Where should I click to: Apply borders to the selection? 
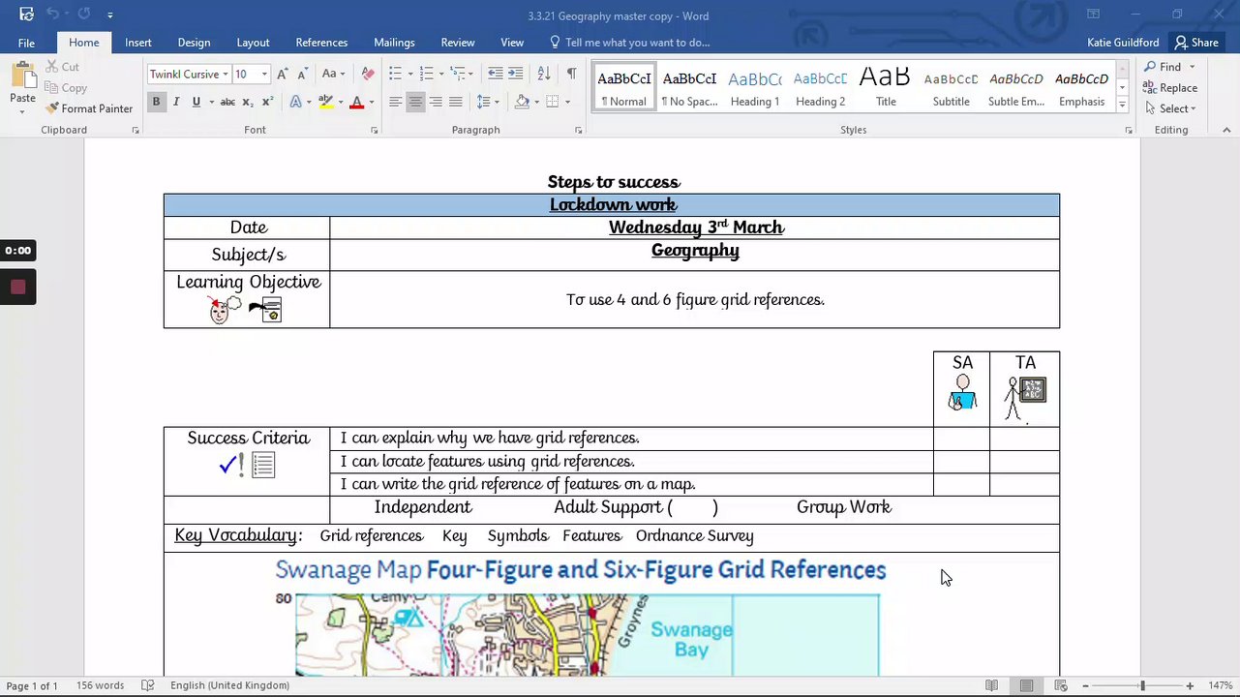pyautogui.click(x=552, y=102)
